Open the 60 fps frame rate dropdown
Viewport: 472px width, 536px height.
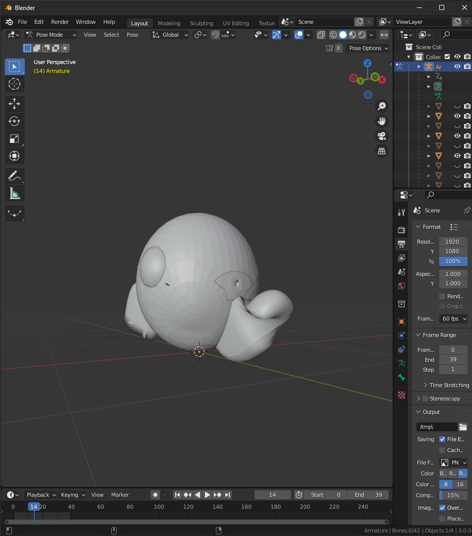pos(453,319)
